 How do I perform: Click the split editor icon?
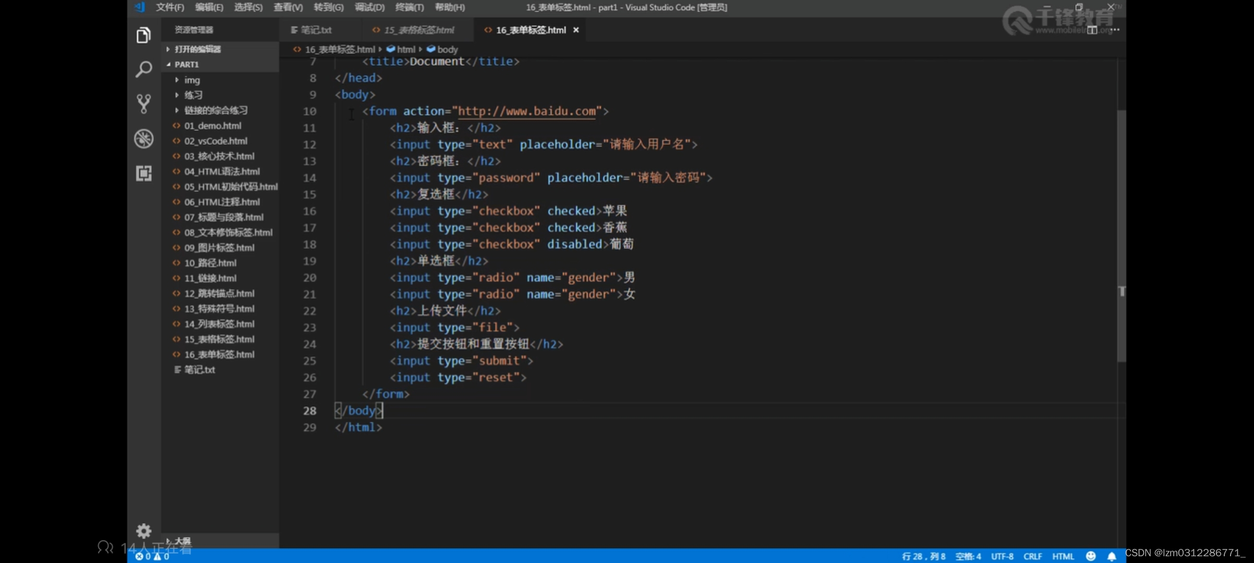1092,30
